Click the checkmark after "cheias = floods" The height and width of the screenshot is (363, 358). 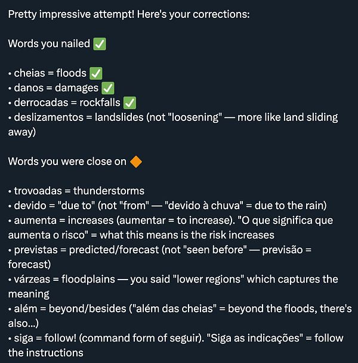95,73
